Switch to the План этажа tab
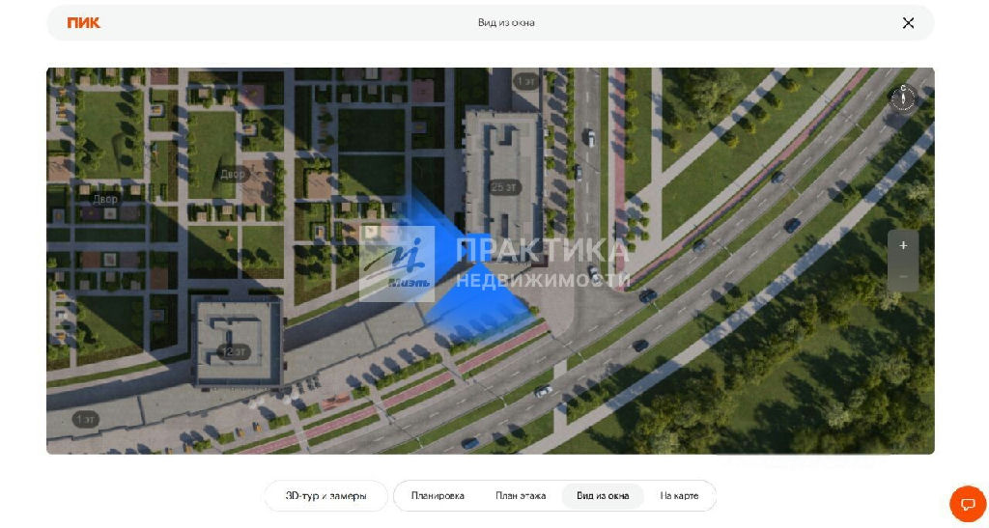 [x=521, y=496]
